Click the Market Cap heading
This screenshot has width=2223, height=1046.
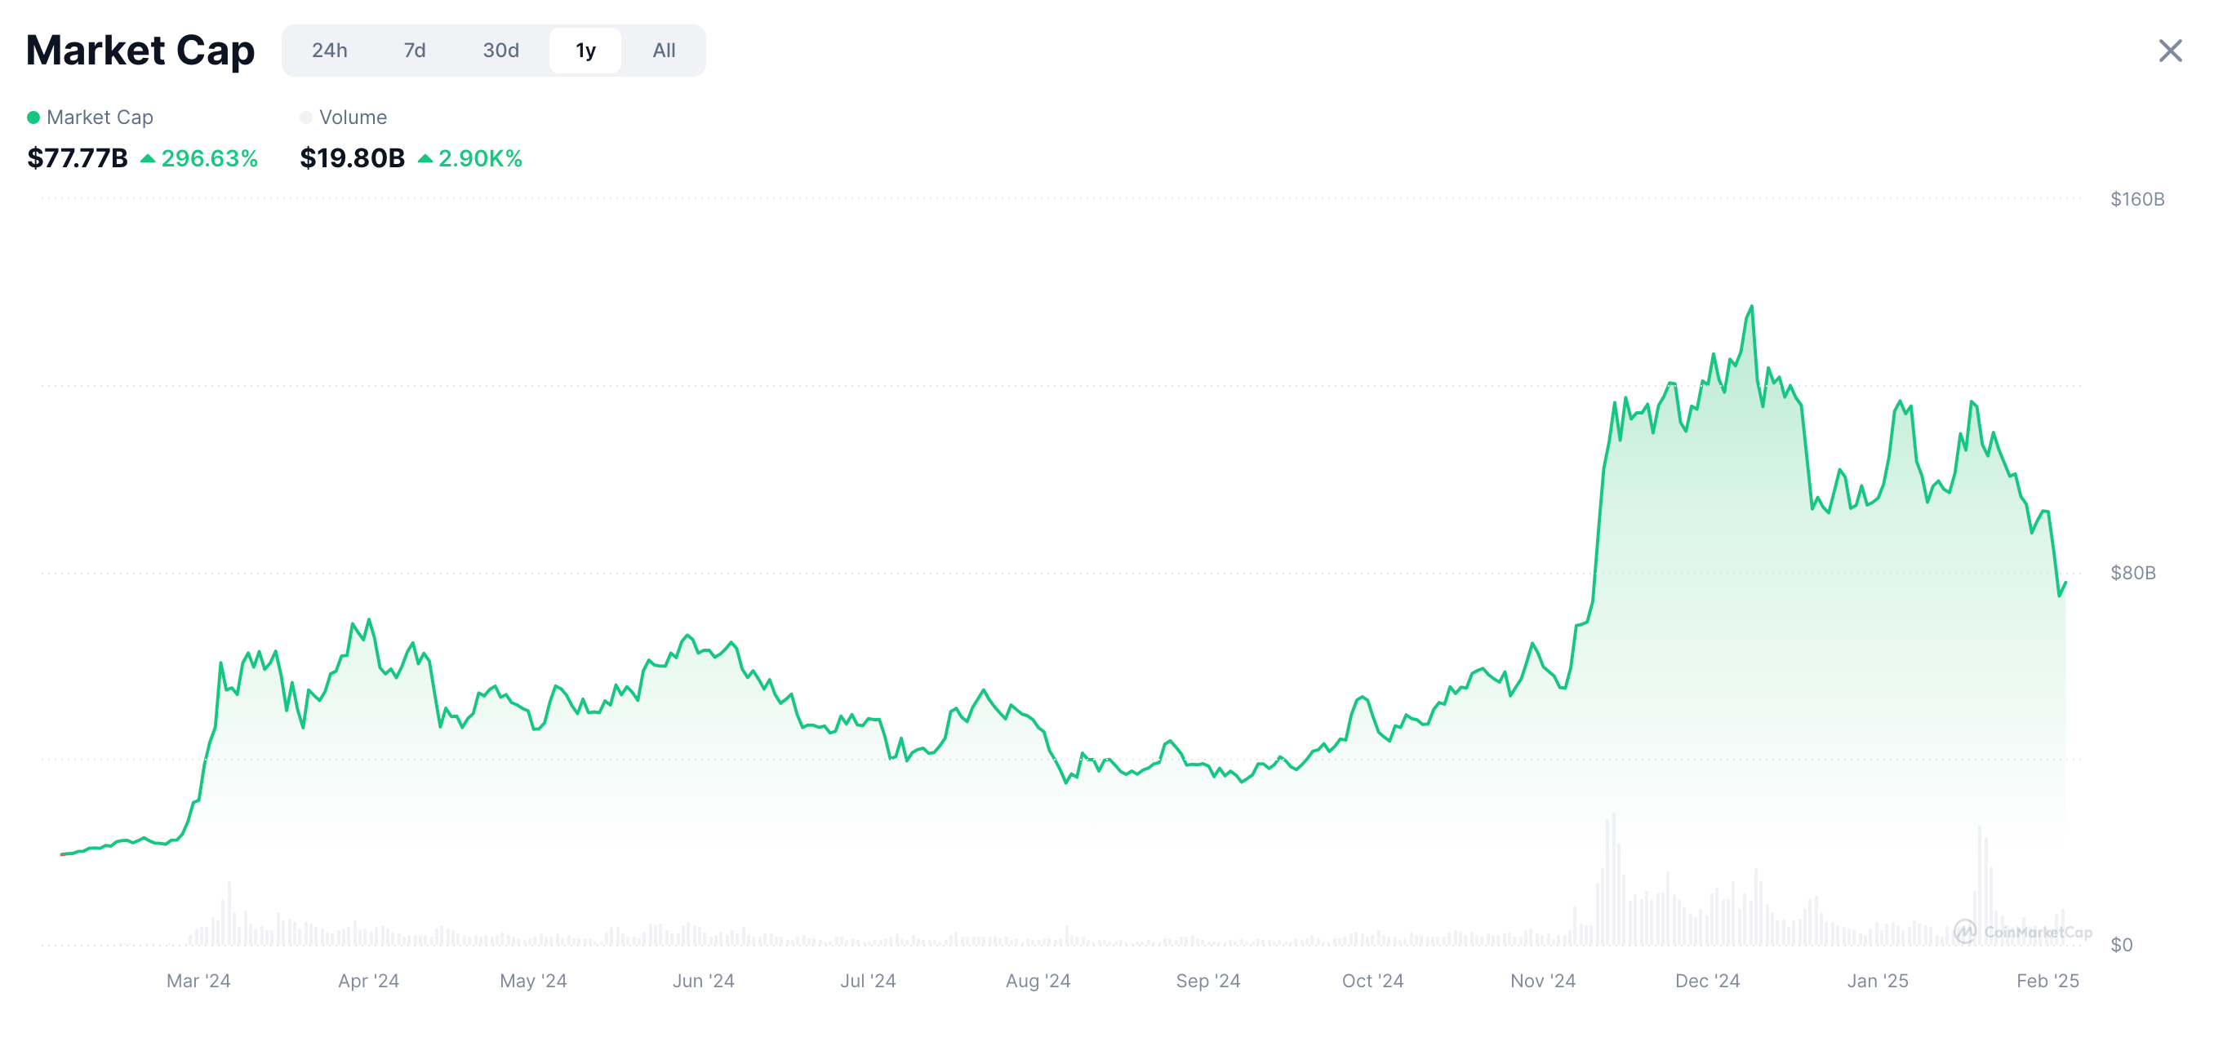(140, 50)
